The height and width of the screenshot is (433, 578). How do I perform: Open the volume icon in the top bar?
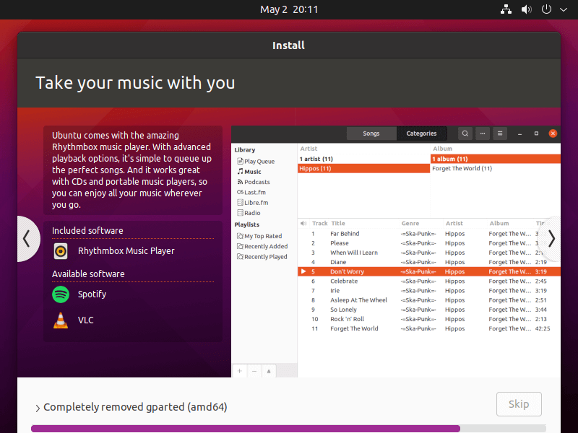526,9
